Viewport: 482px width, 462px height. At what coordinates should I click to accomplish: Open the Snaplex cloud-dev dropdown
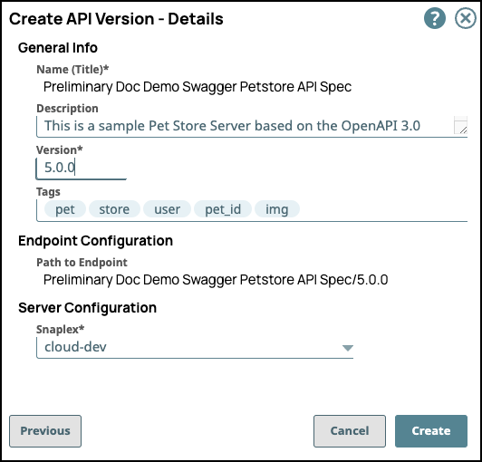[x=195, y=347]
